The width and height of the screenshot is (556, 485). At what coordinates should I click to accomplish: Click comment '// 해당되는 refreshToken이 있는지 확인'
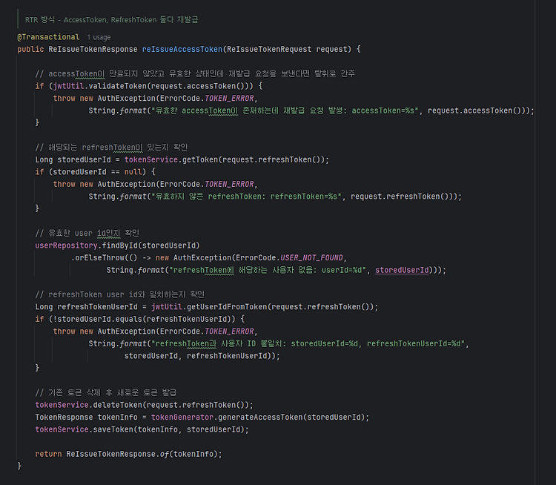point(111,148)
